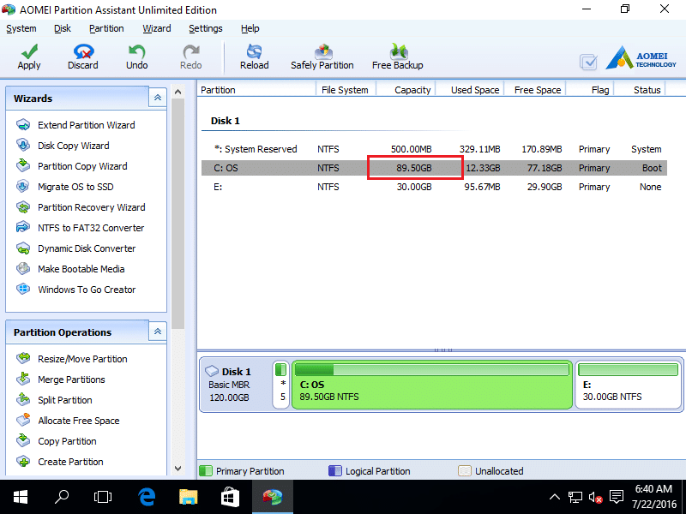Select the Discard toolbar icon
Viewport: 686px width, 514px height.
point(82,57)
